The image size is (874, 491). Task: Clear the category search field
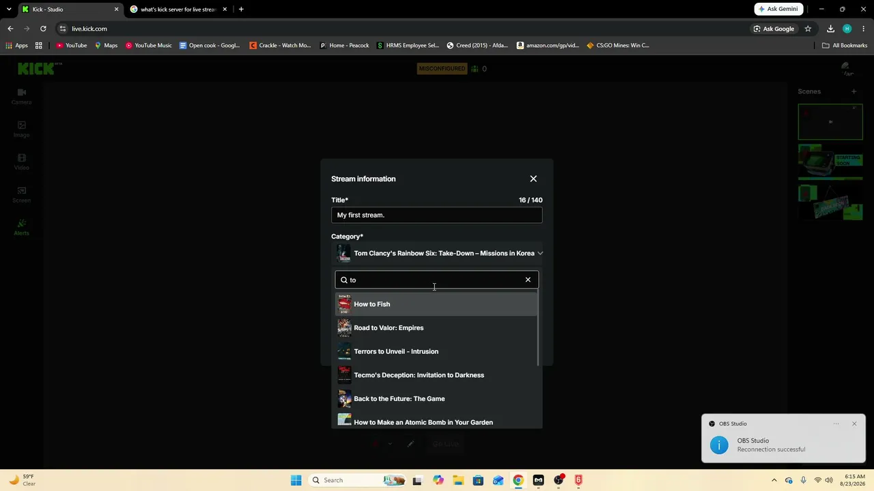(528, 280)
